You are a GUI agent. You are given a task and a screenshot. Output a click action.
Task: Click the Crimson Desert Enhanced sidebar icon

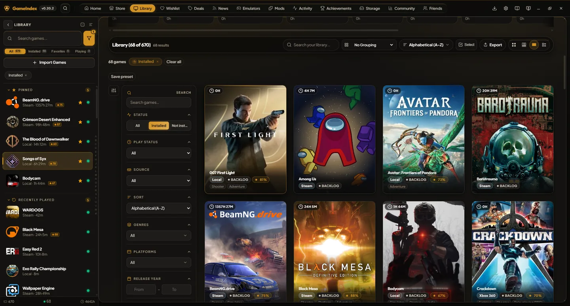pos(12,122)
